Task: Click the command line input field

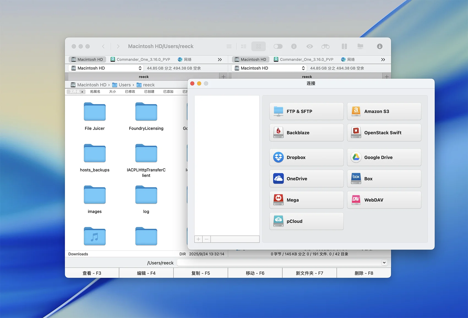Action: pos(279,263)
